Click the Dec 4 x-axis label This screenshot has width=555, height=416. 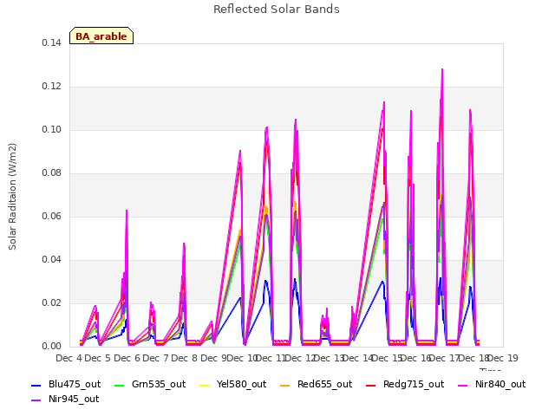(x=69, y=358)
